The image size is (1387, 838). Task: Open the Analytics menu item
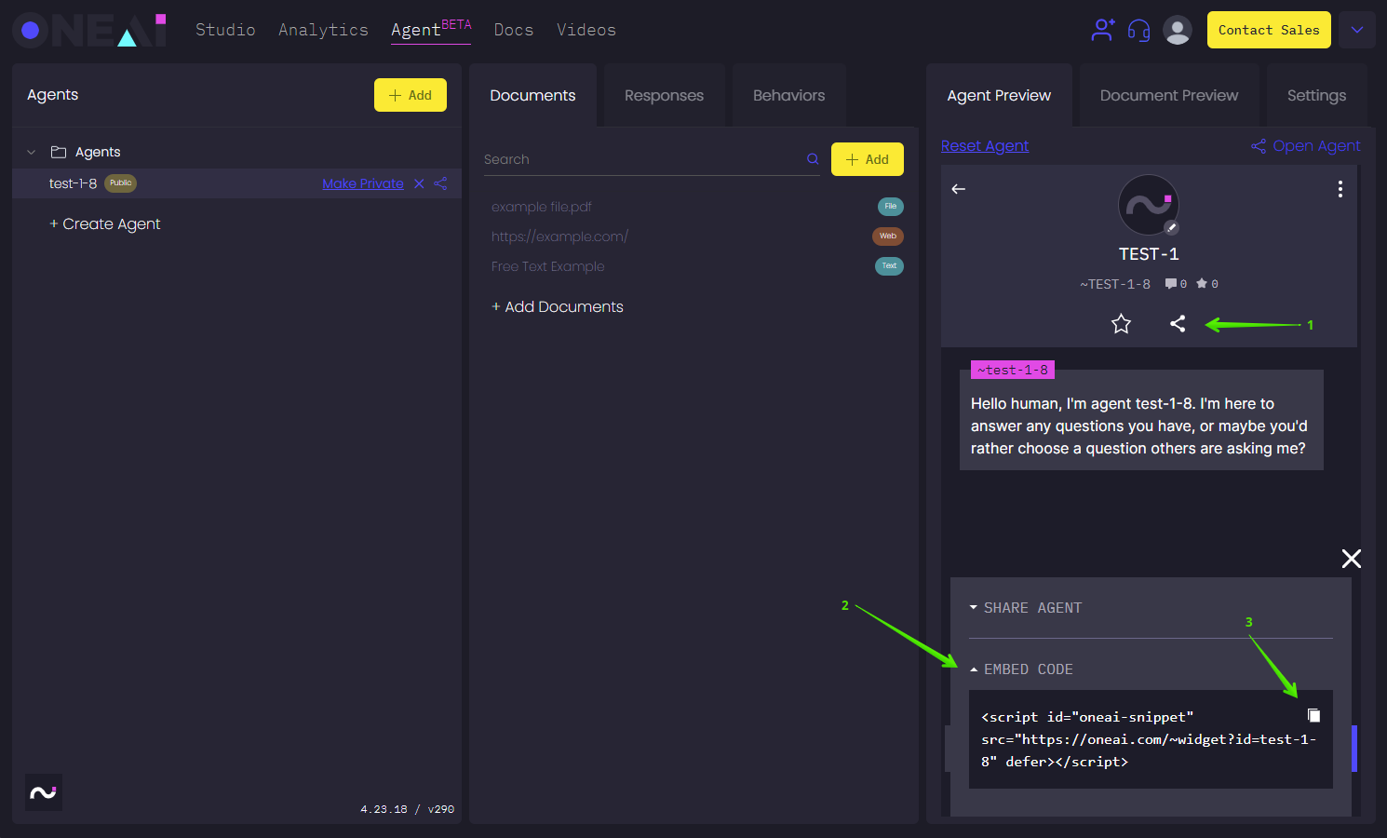(323, 30)
